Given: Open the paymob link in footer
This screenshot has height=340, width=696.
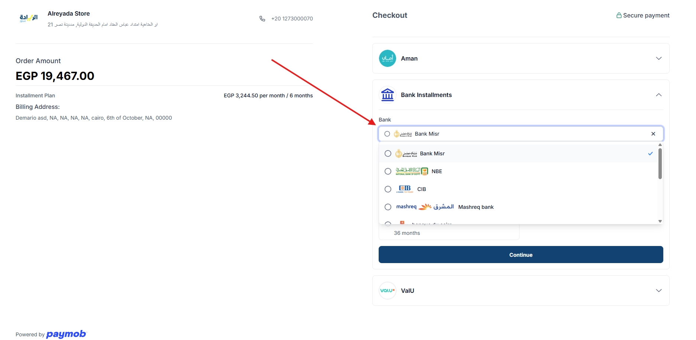Looking at the screenshot, I should click(x=66, y=334).
